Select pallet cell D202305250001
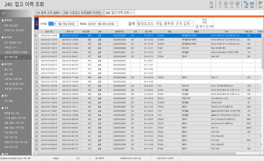 (x=119, y=61)
